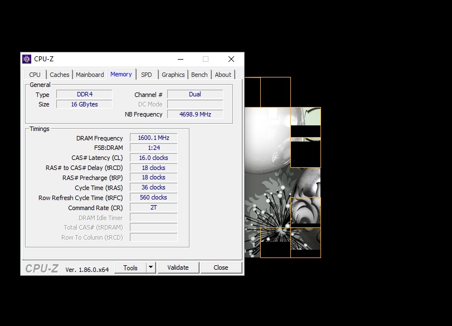Switch to the Caches tab
This screenshot has height=326, width=452.
pyautogui.click(x=60, y=75)
